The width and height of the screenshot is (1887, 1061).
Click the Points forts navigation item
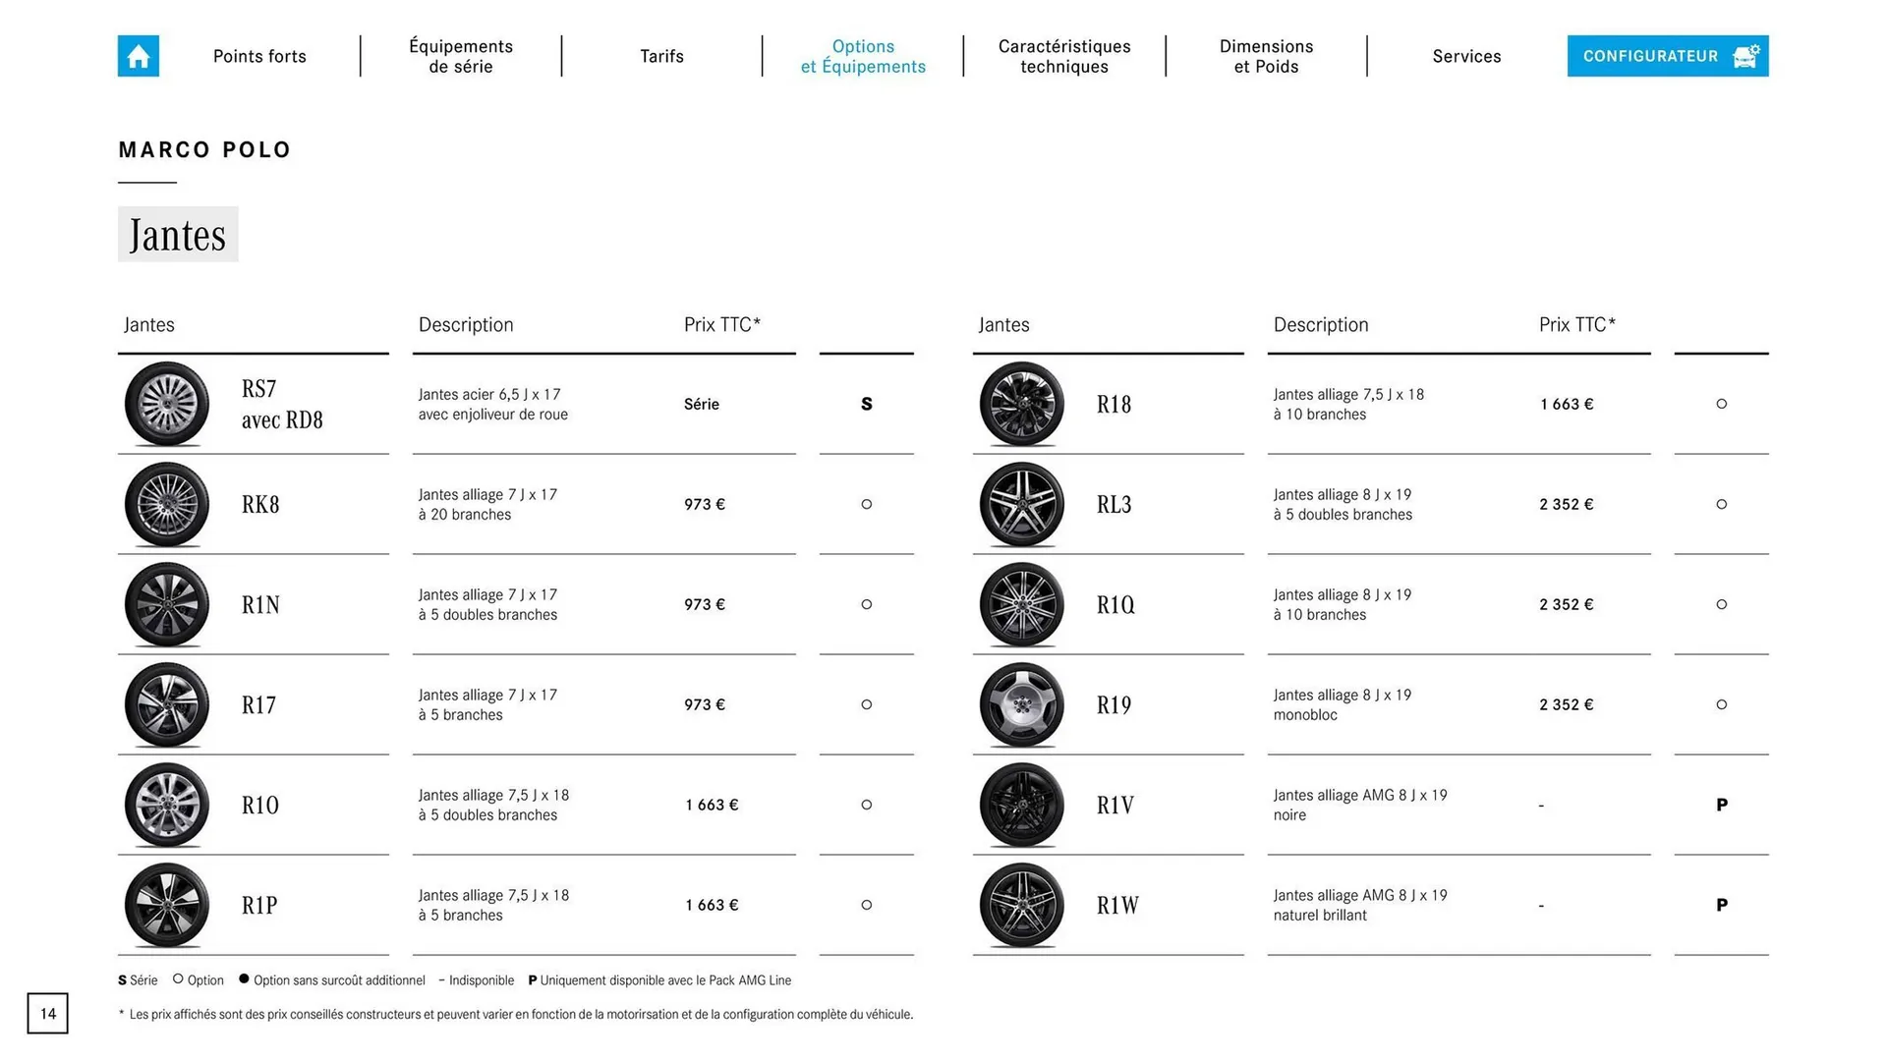tap(259, 56)
